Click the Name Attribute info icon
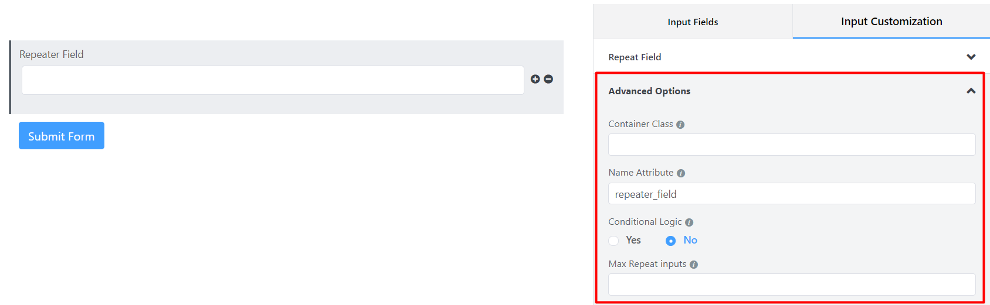This screenshot has height=305, width=990. [681, 173]
